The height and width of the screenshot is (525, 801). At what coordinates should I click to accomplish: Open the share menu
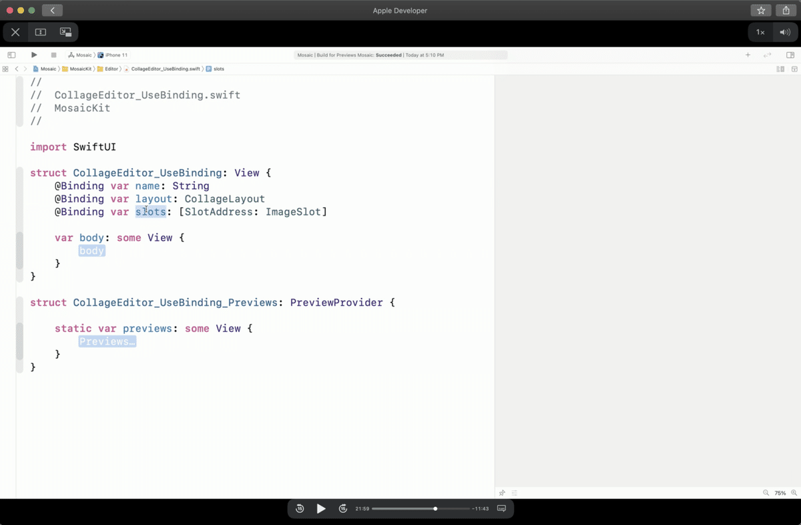pos(786,11)
